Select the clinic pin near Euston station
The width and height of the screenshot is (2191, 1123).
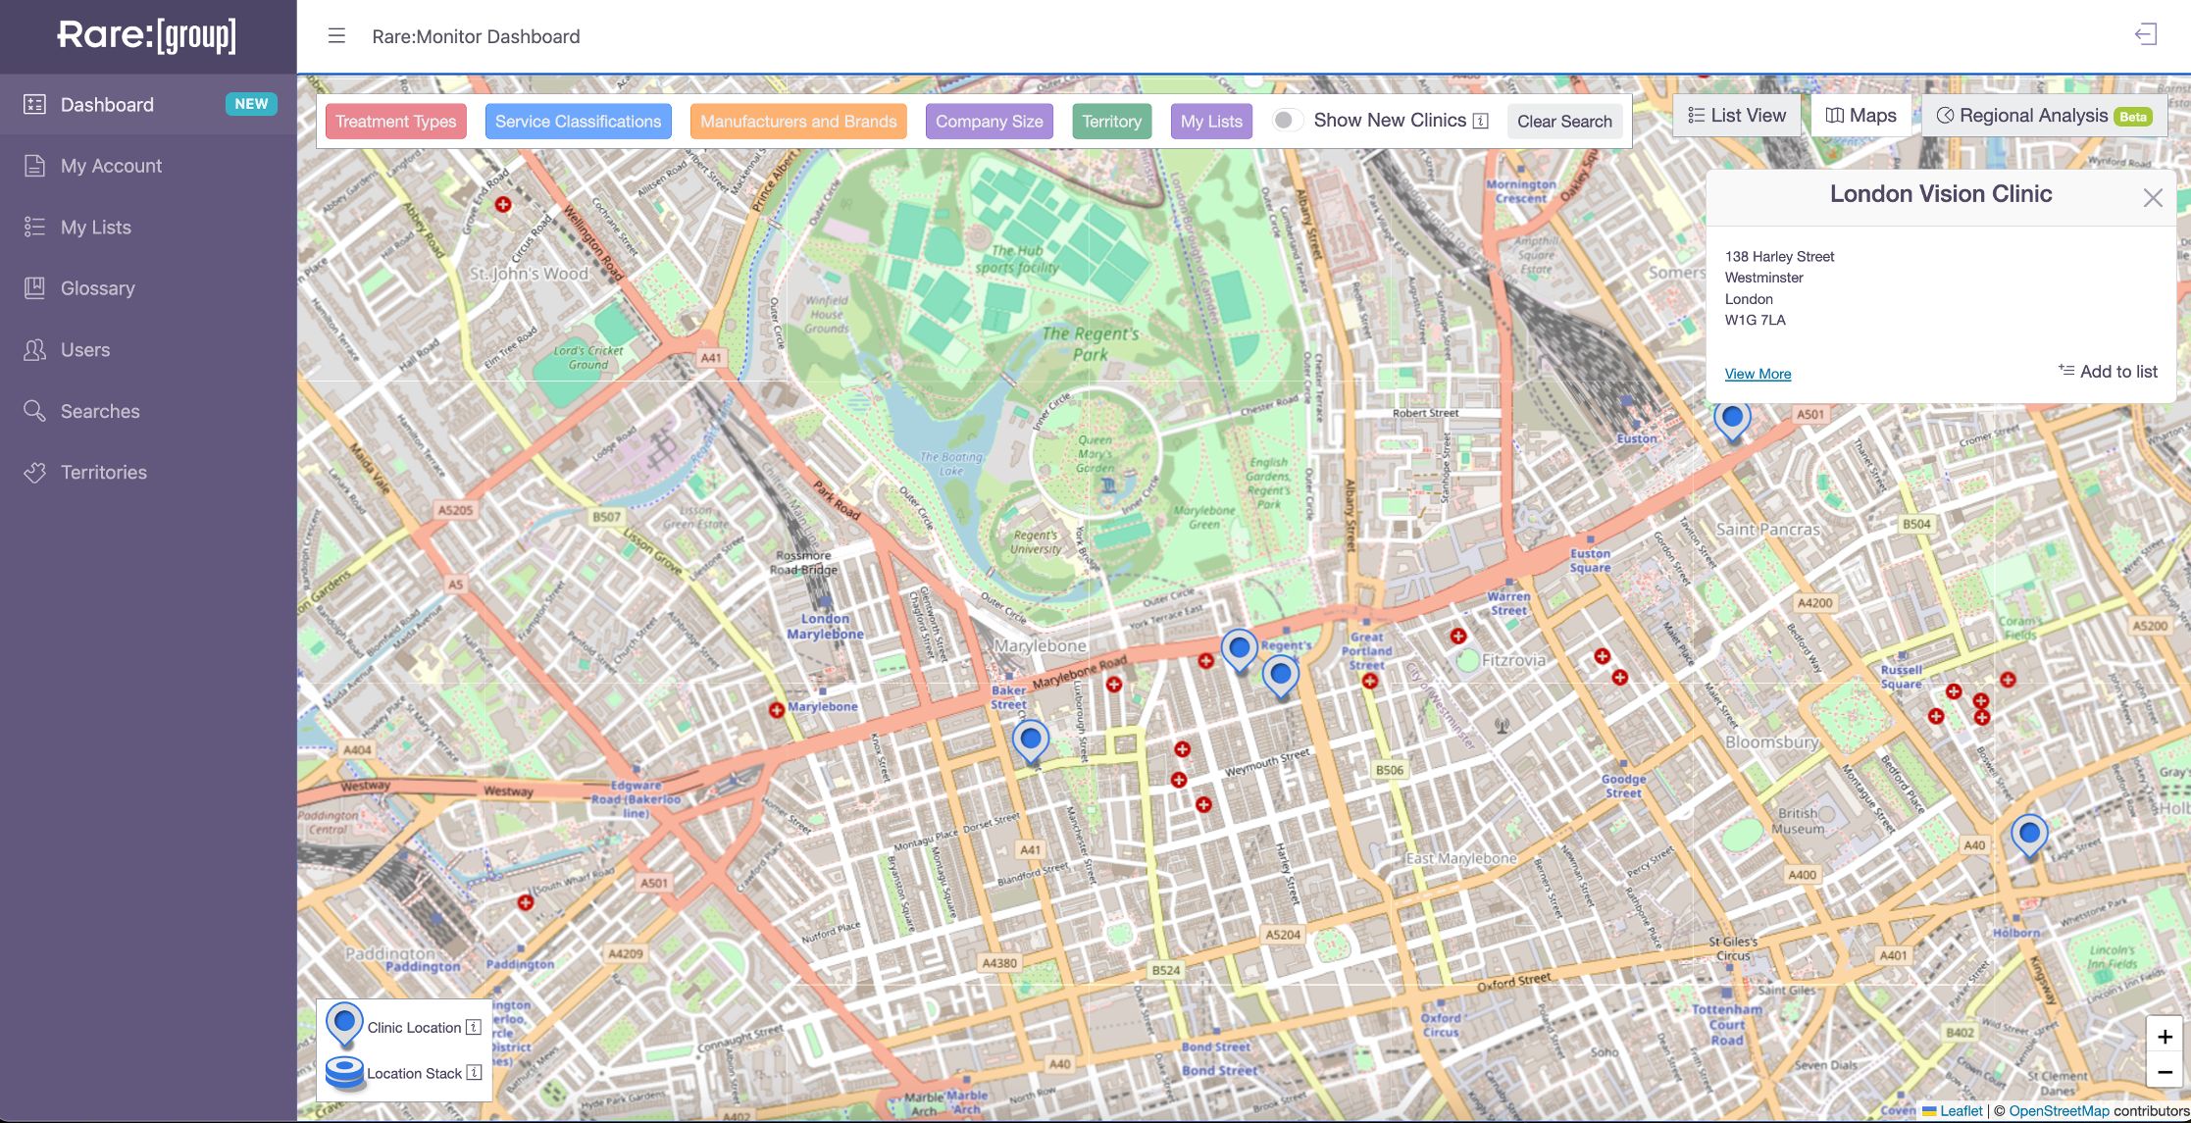point(1732,422)
